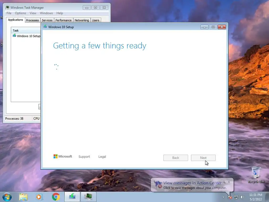Switch to the Performance tab

coord(64,20)
